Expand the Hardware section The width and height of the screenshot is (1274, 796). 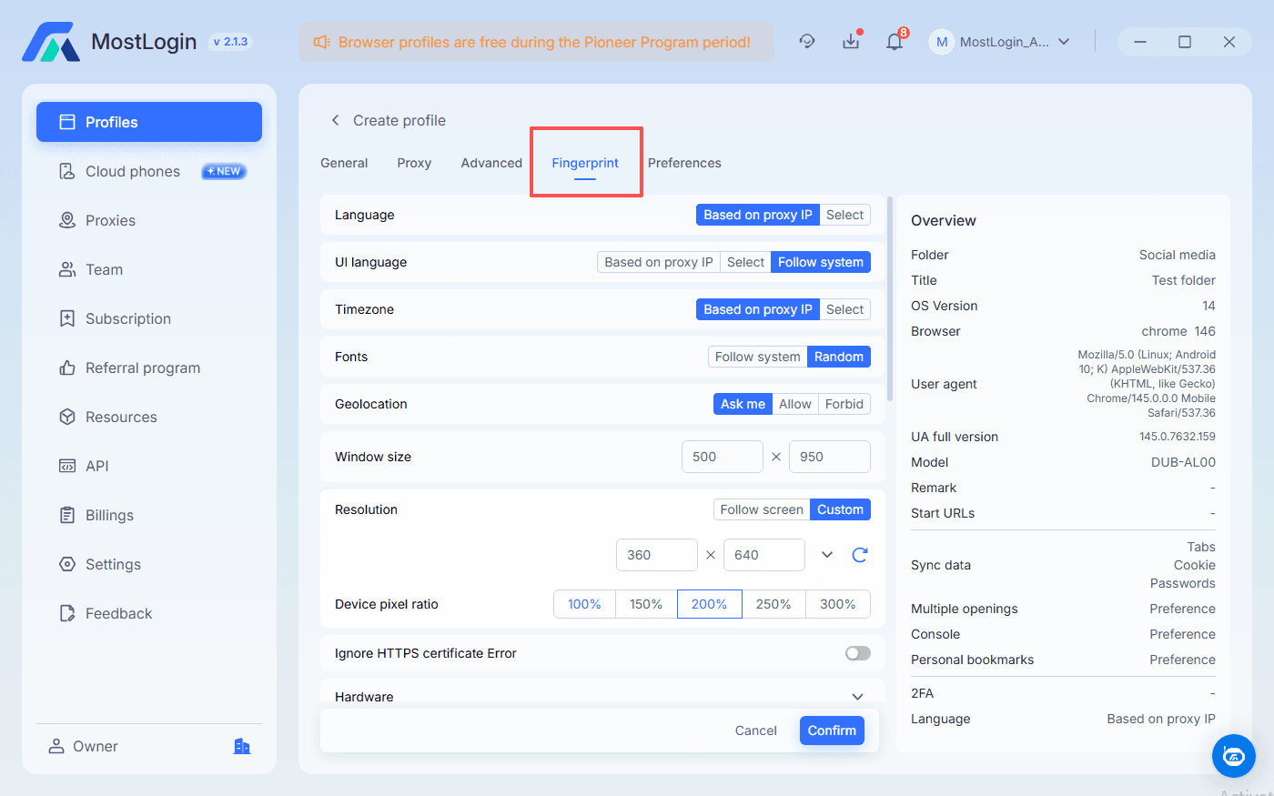click(857, 697)
